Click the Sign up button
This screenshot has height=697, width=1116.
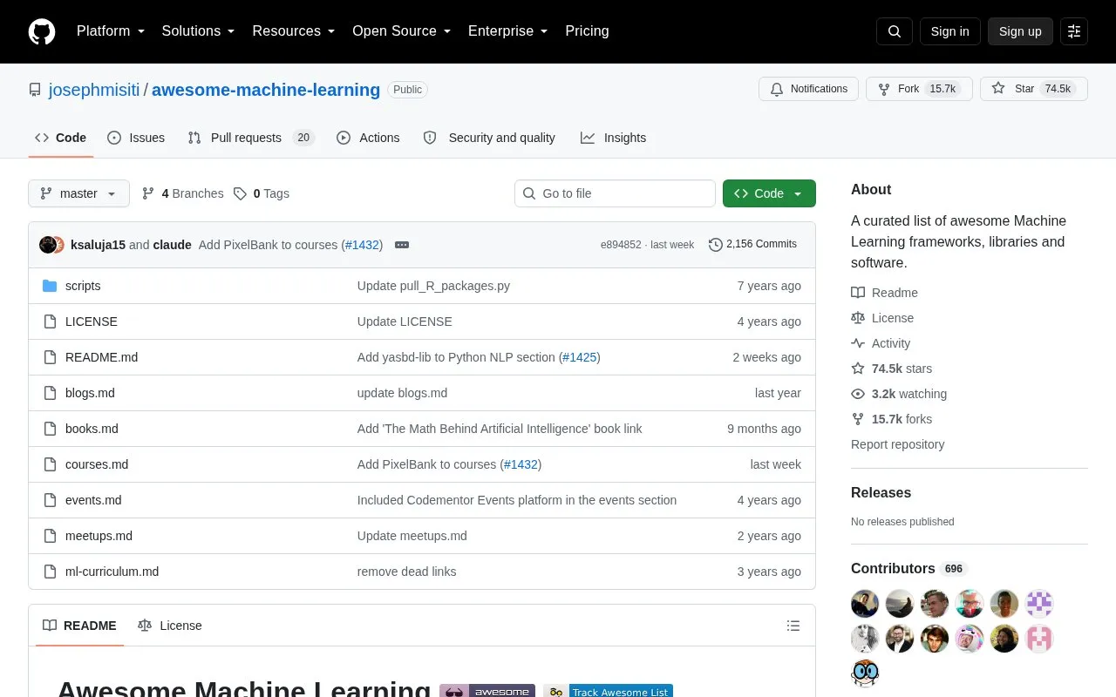click(1020, 31)
